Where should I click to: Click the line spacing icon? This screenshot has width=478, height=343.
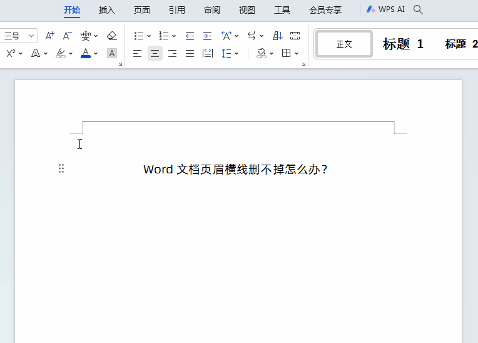point(226,54)
